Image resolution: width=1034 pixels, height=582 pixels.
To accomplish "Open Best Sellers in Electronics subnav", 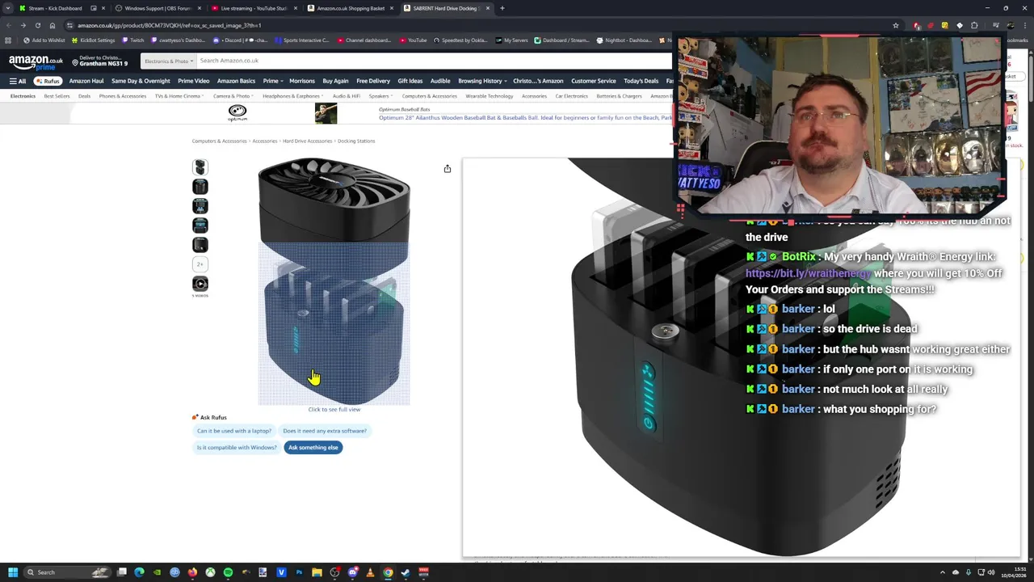I will point(57,96).
